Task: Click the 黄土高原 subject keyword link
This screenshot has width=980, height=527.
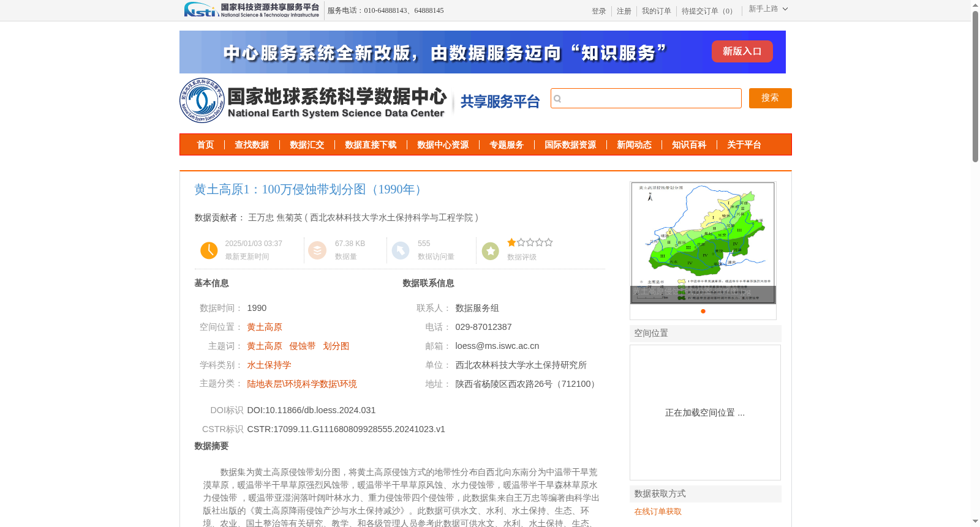Action: pos(265,346)
